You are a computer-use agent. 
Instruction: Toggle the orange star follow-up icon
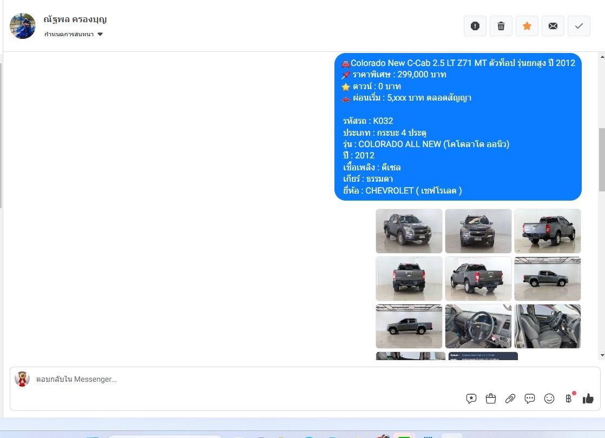527,26
